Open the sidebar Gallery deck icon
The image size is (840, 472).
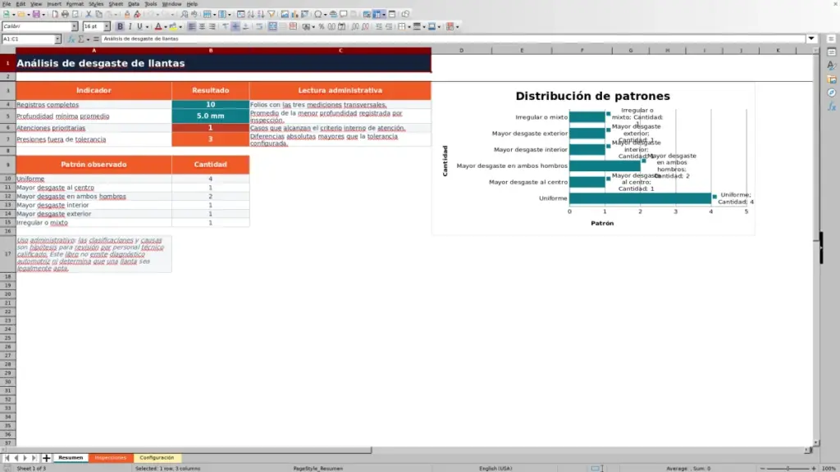(832, 79)
